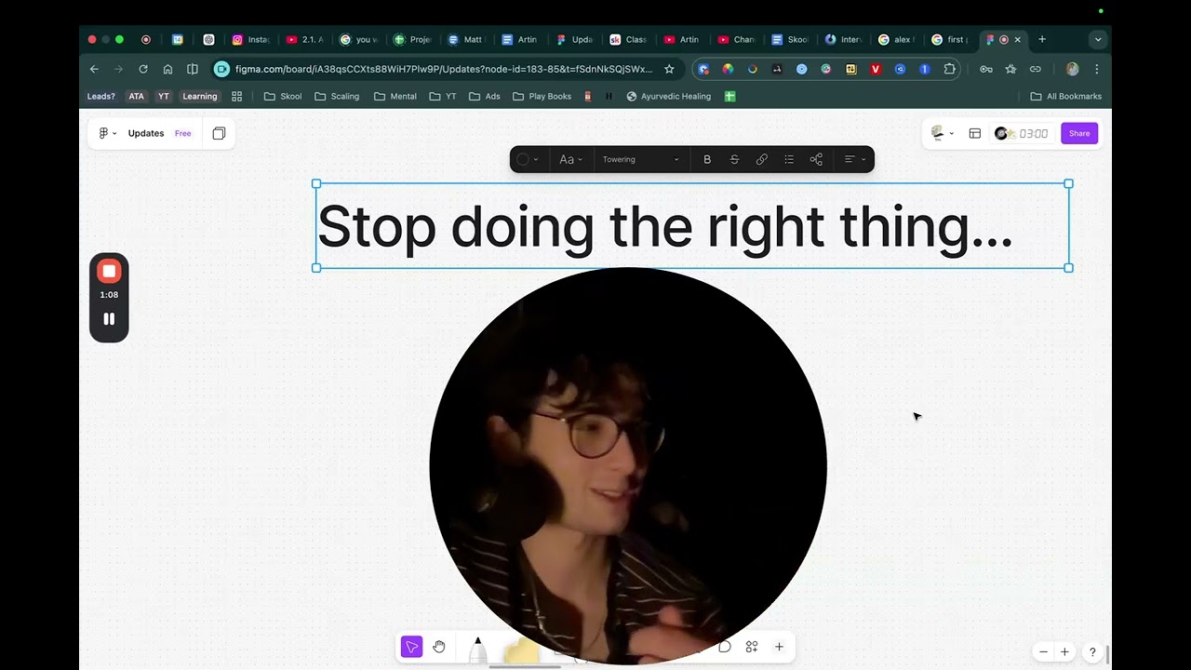
Task: Pick the marker pen tool
Action: coord(477,650)
